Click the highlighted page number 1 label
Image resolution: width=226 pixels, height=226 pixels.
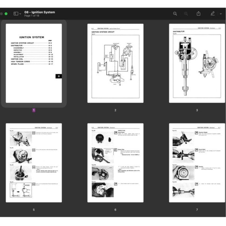pyautogui.click(x=34, y=110)
